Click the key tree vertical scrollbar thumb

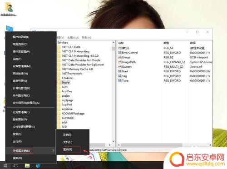pos(113,49)
